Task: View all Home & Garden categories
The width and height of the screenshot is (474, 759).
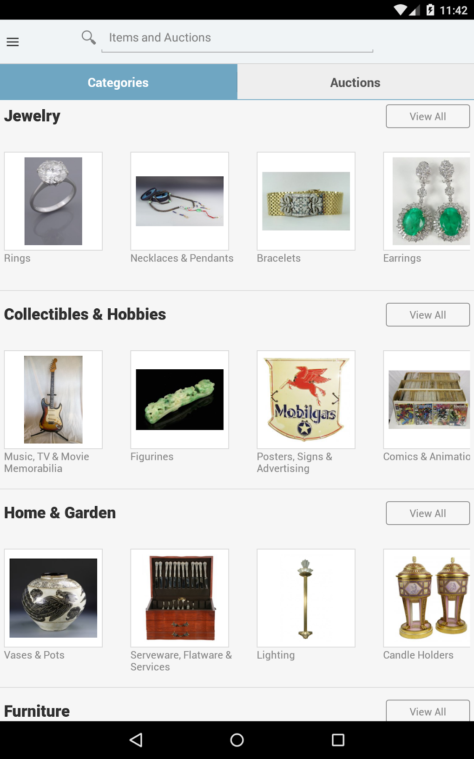Action: pos(428,513)
